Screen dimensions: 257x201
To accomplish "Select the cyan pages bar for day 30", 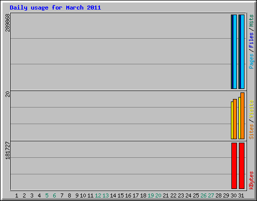I will tap(235, 52).
